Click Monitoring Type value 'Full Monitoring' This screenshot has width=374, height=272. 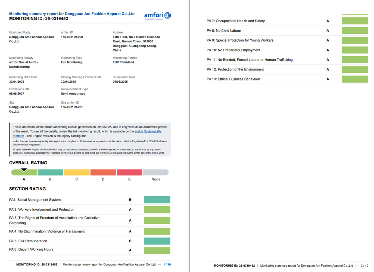coord(72,62)
